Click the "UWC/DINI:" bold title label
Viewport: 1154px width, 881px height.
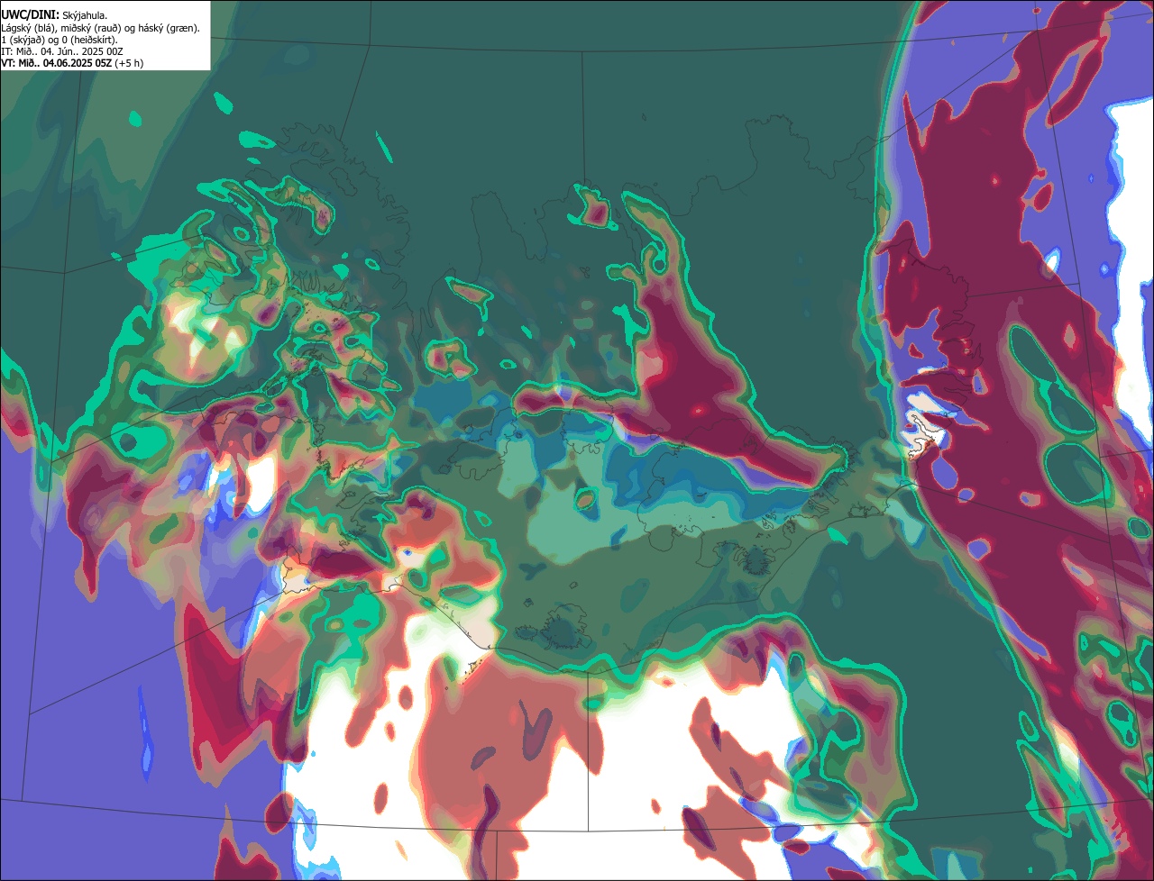pos(30,14)
